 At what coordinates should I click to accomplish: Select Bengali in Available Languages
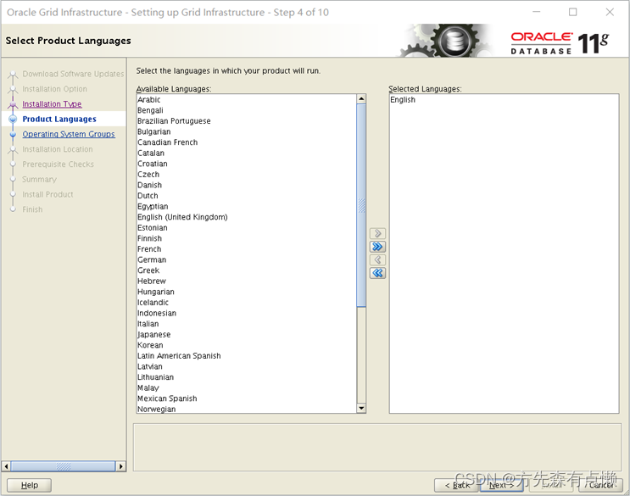[246, 110]
